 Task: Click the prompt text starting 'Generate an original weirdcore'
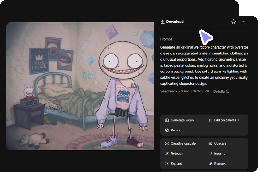click(x=204, y=65)
